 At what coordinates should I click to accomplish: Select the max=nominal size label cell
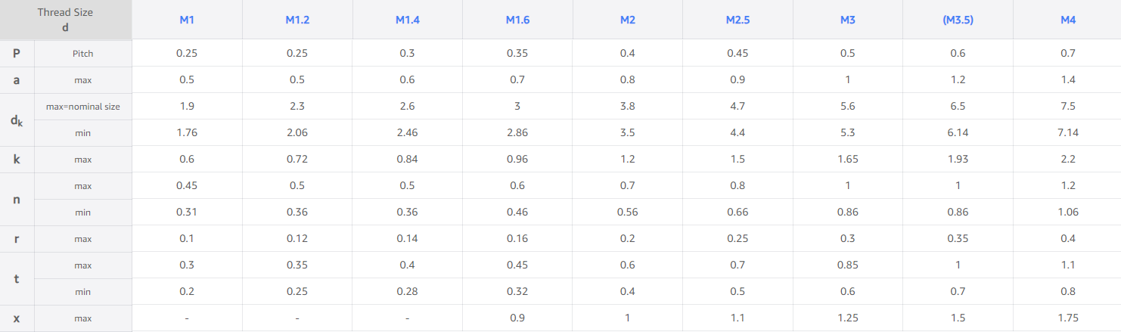(x=83, y=107)
